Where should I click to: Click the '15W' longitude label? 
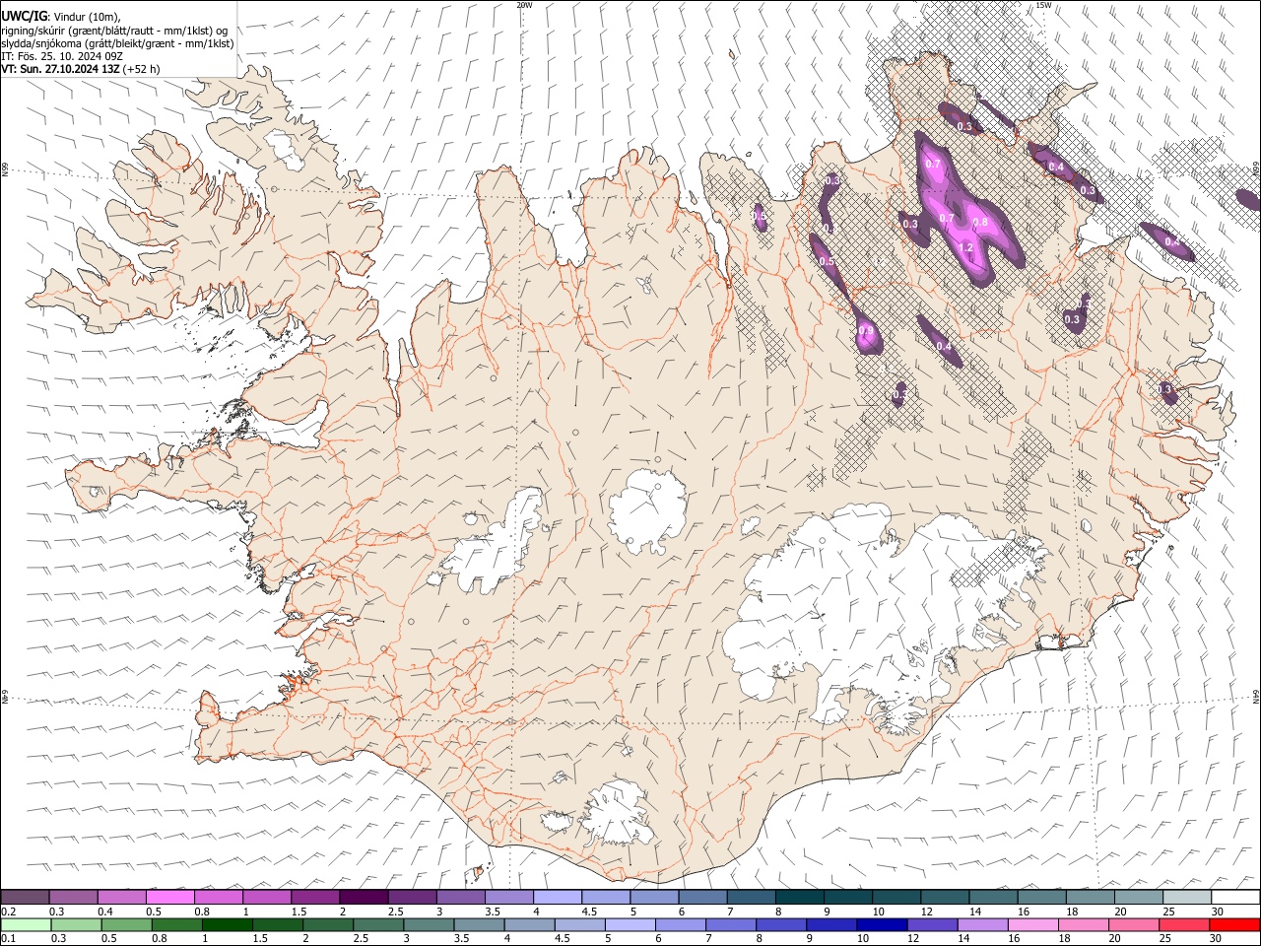point(1042,5)
